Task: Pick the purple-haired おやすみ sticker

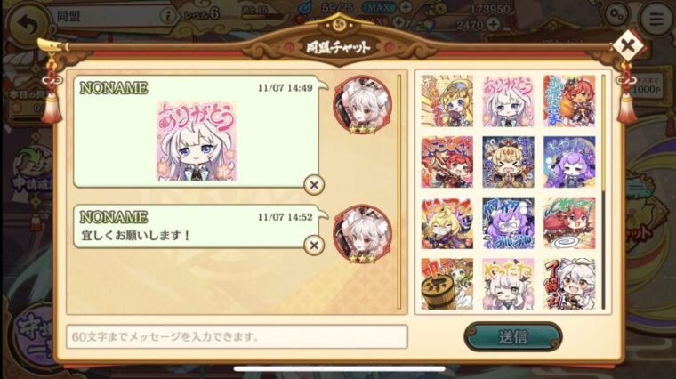Action: click(x=569, y=162)
